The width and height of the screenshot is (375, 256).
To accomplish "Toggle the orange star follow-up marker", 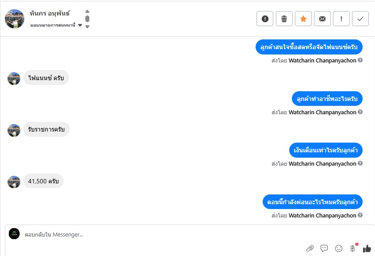I will tap(303, 19).
